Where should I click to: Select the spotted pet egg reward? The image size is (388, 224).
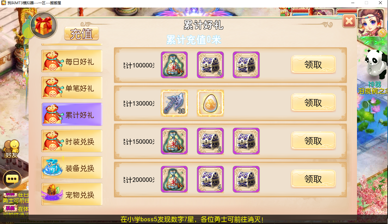point(210,103)
